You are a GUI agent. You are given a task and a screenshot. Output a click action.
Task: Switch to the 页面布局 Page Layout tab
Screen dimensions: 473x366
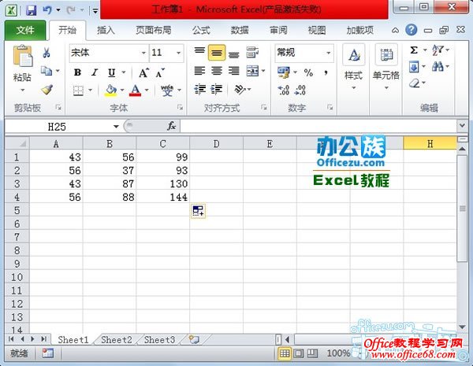(x=153, y=30)
